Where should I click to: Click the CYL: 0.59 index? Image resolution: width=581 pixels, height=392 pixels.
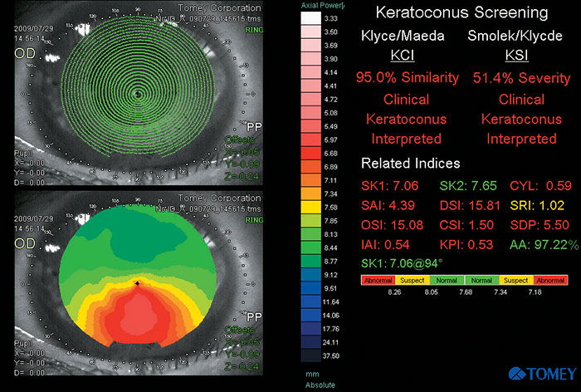pos(540,185)
